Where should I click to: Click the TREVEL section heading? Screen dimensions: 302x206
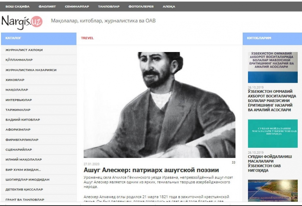pos(87,38)
